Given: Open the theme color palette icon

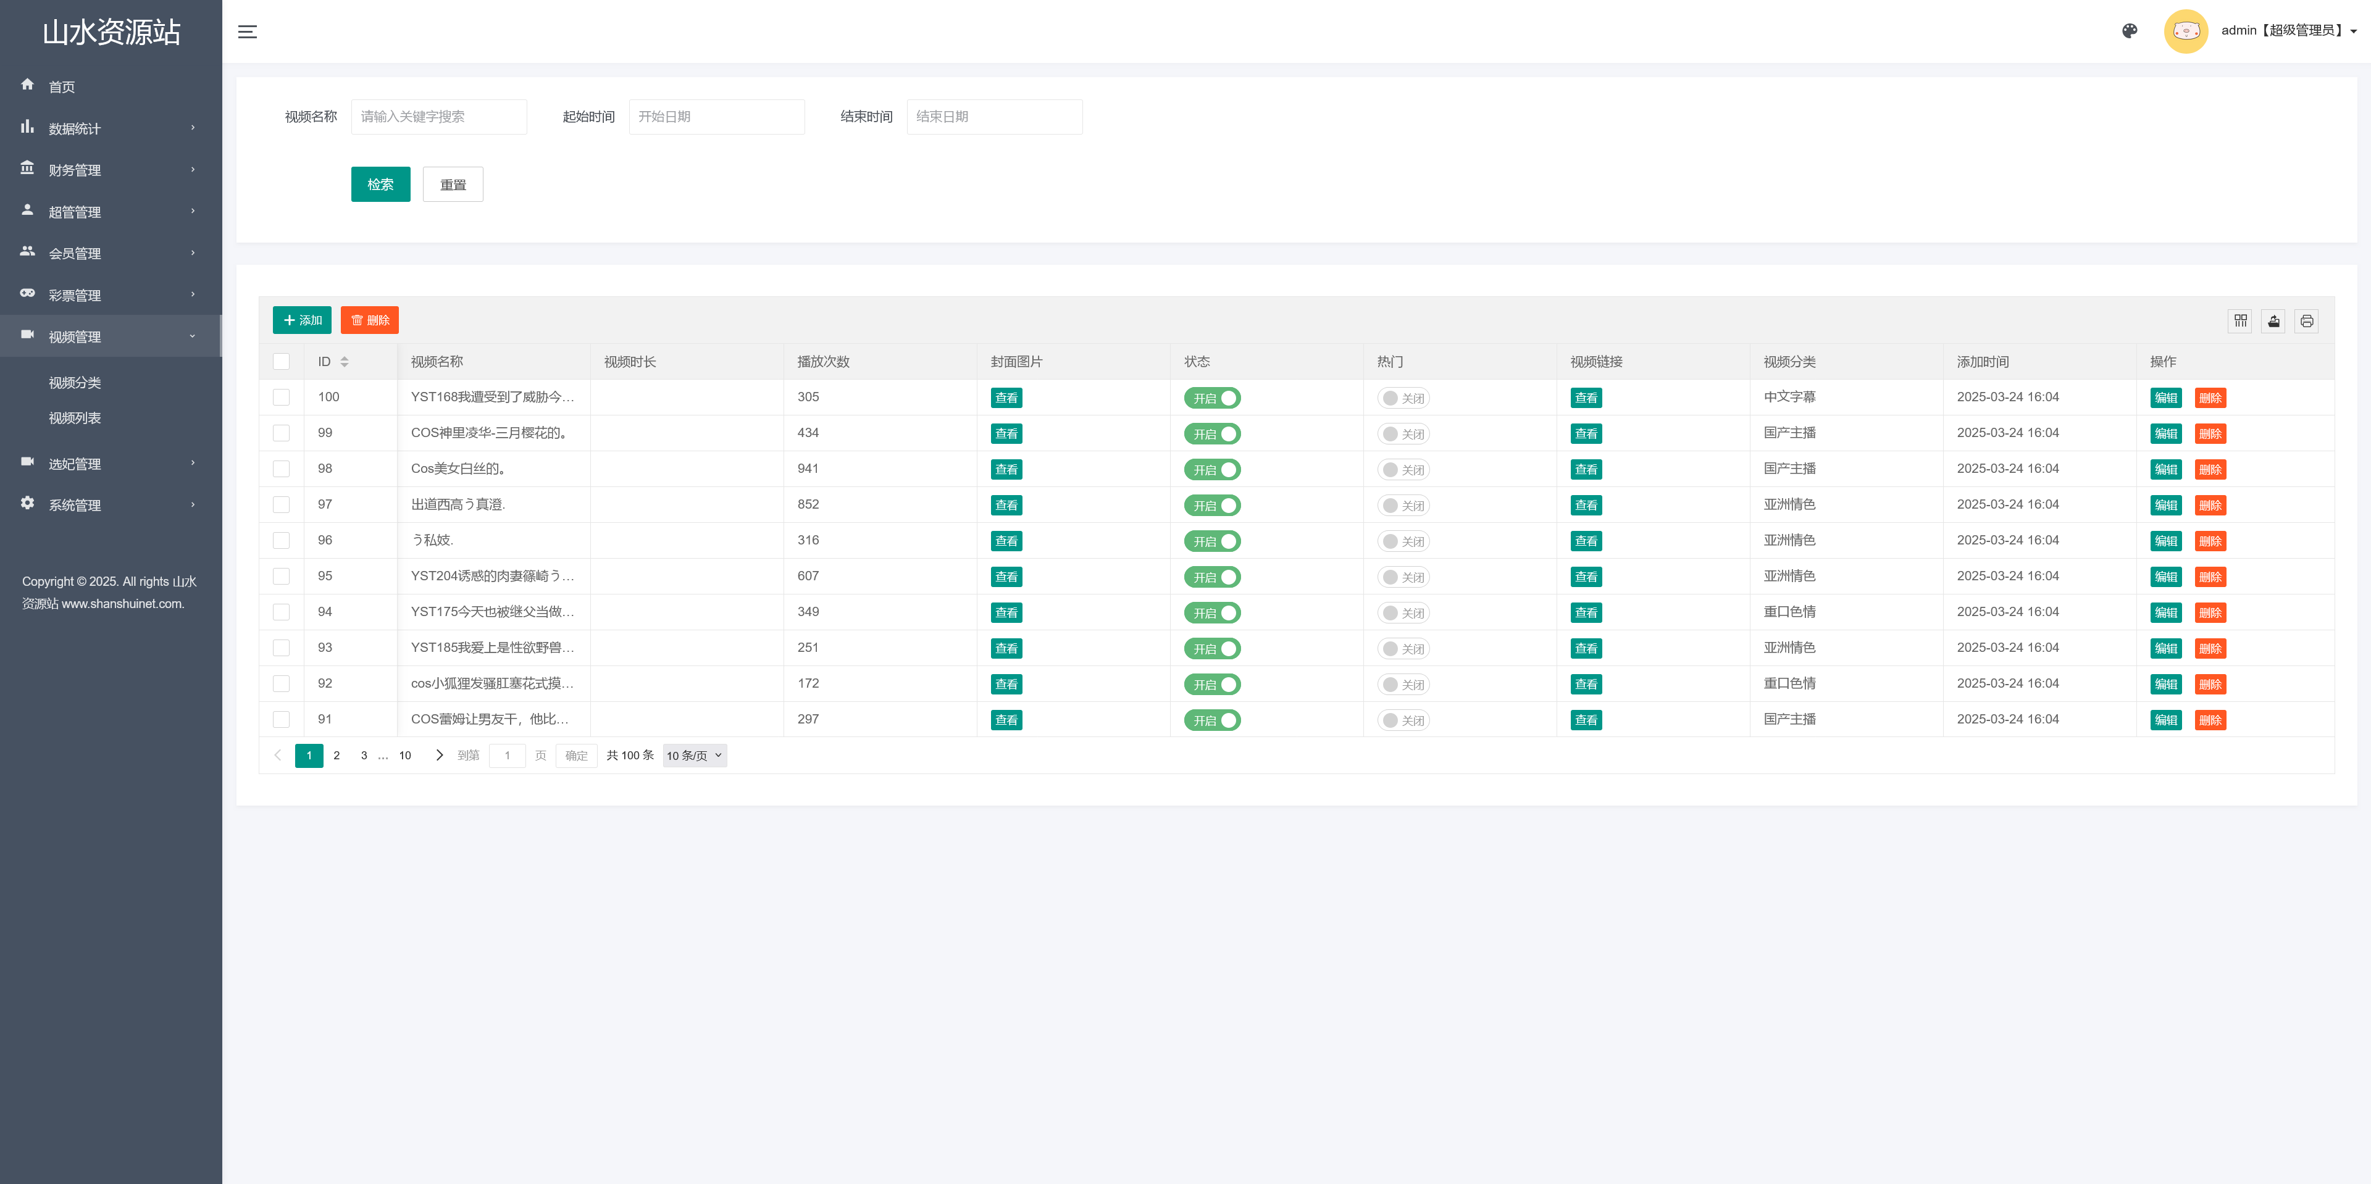Looking at the screenshot, I should tap(2129, 31).
